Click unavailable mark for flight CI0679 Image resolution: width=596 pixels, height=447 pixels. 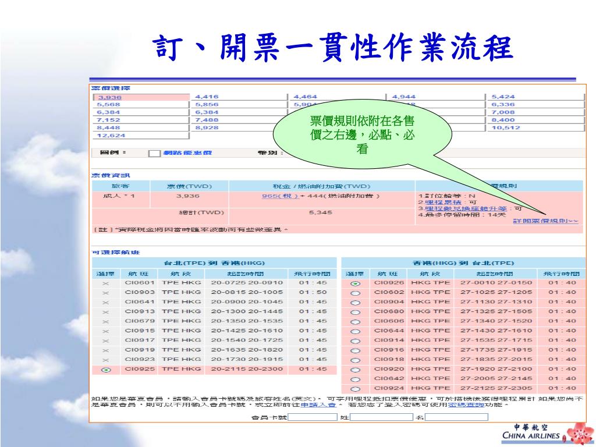[106, 321]
